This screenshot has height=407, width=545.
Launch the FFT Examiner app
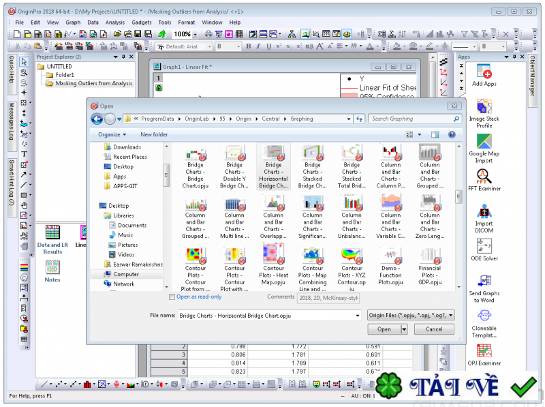click(x=484, y=180)
